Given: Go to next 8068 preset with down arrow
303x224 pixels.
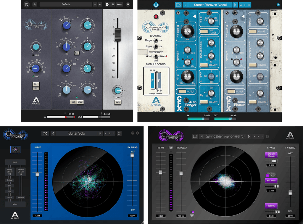Looking at the screenshot, I should click(x=100, y=4).
